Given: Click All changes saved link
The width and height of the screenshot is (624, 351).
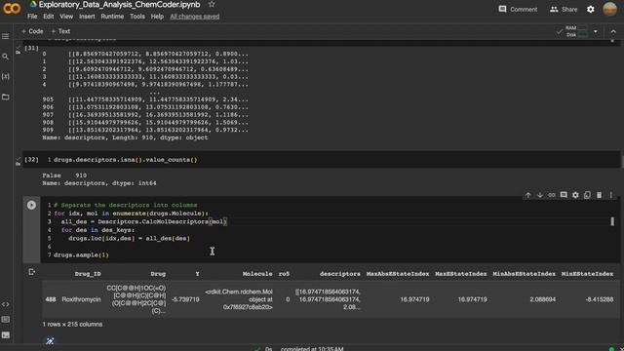Looking at the screenshot, I should (x=195, y=17).
